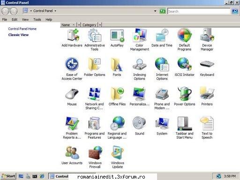240x180 pixels.
Task: Open the Tools menu
Action: point(37,20)
